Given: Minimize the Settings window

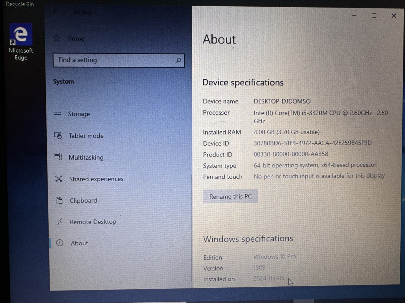Looking at the screenshot, I should coord(354,15).
